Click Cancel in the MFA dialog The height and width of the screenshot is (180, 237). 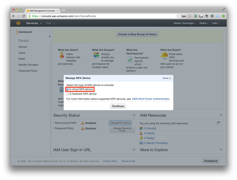(165, 78)
